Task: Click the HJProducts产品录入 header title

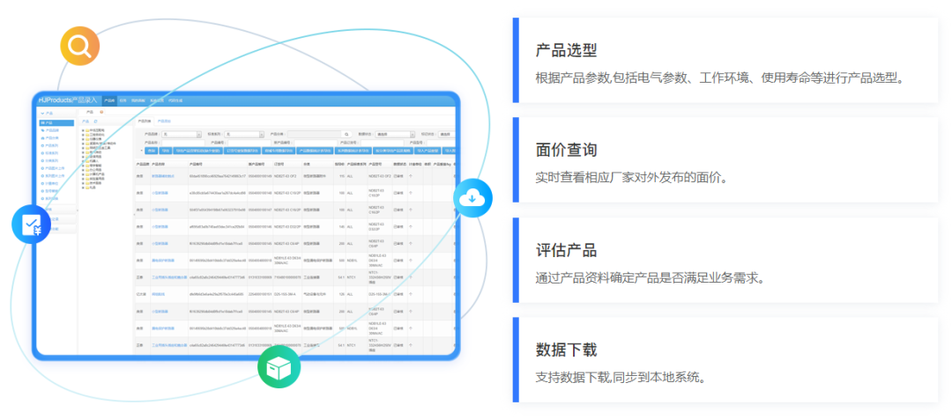Action: (68, 100)
